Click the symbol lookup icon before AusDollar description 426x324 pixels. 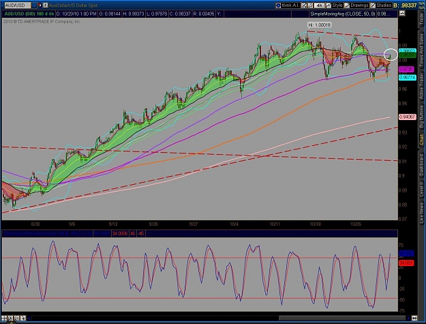coord(46,5)
